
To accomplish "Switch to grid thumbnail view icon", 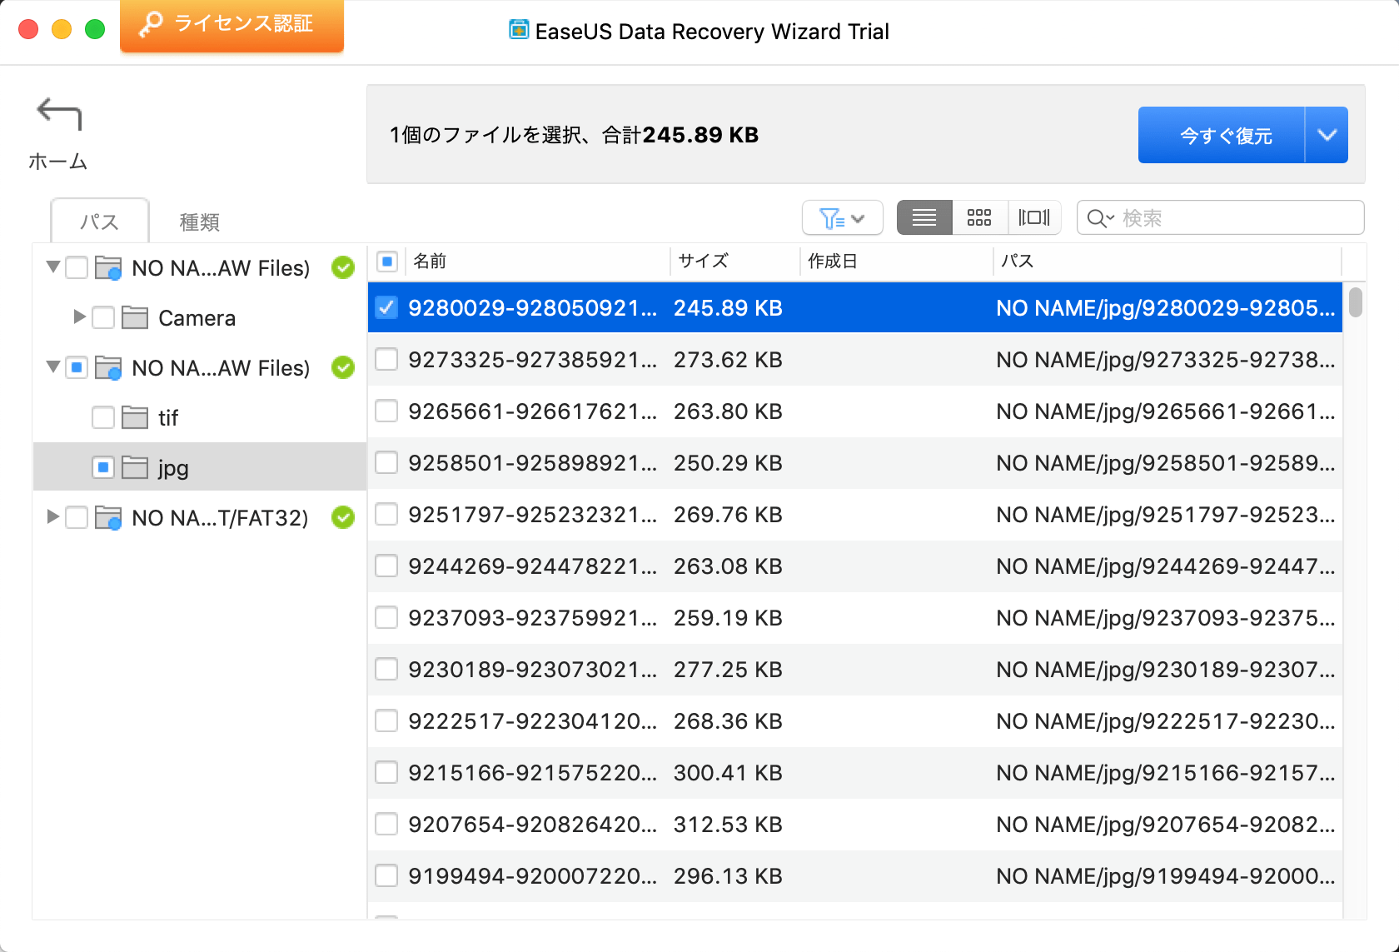I will tap(979, 218).
